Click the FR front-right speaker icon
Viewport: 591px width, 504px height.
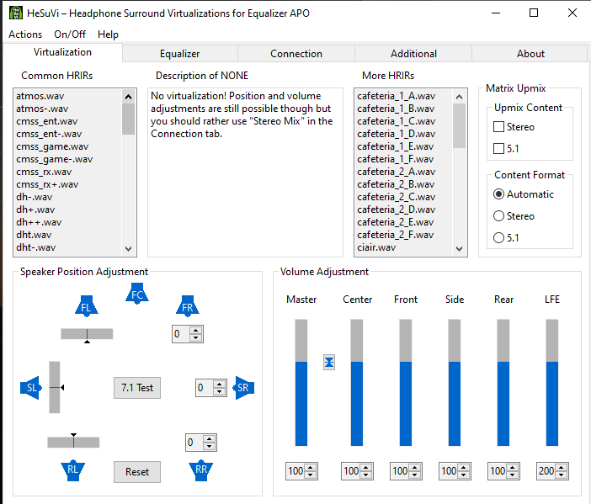click(188, 306)
